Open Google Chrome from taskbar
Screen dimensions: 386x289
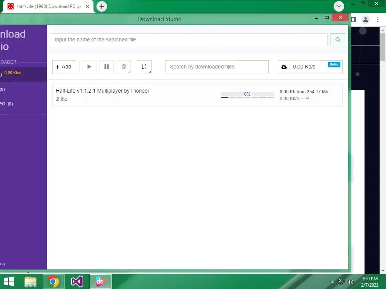click(x=54, y=281)
